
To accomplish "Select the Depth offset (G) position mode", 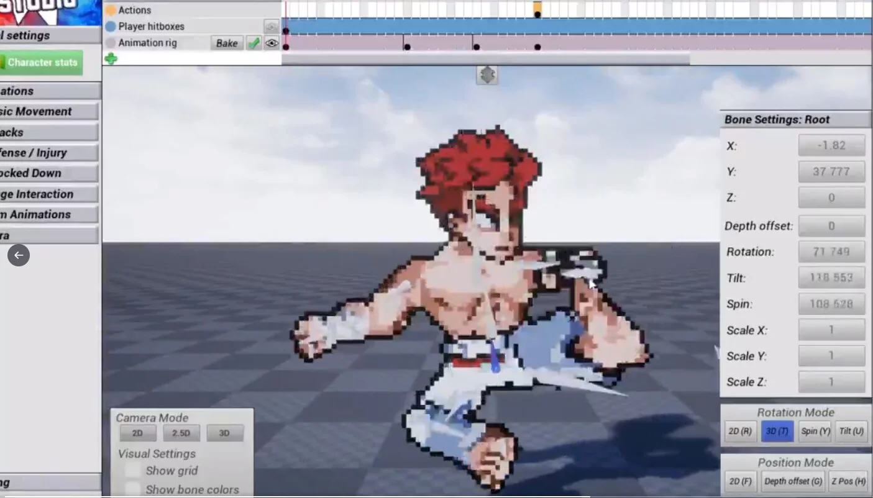I will click(x=793, y=481).
